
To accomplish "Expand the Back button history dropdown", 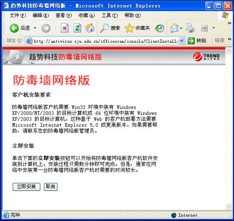I will click(35, 28).
